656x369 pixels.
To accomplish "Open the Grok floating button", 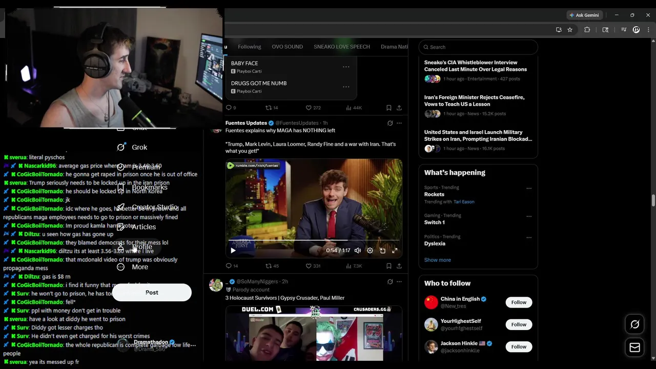I will tap(634, 324).
